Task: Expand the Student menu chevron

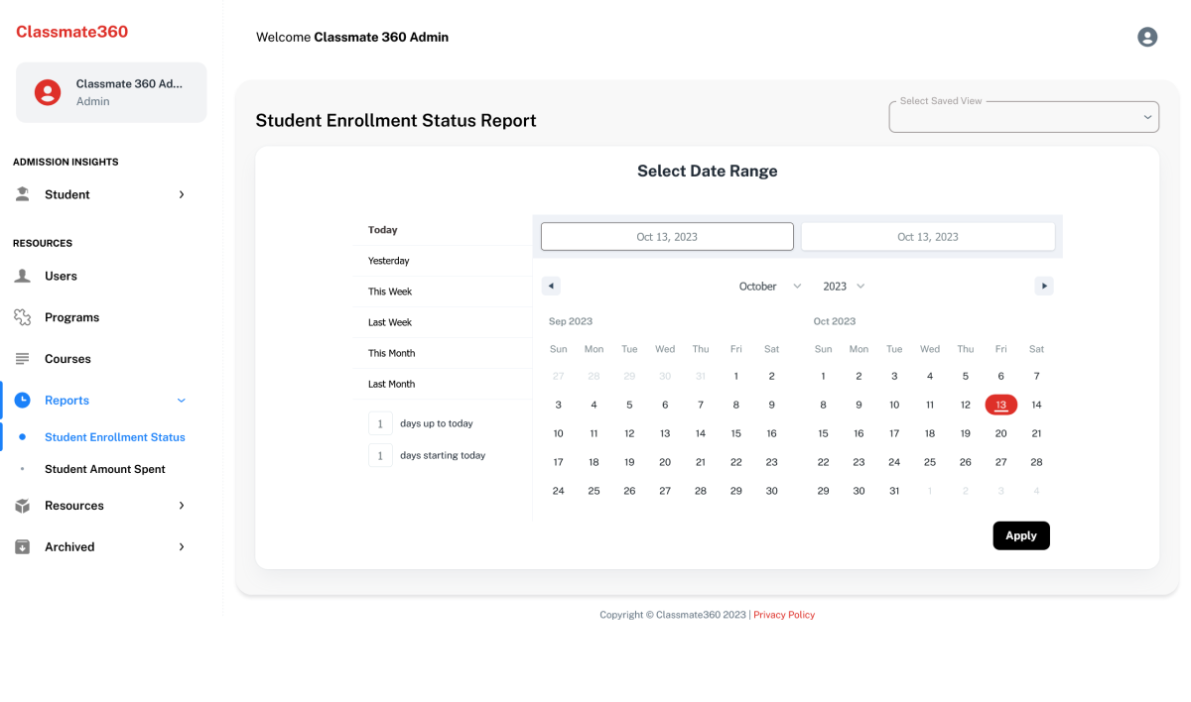Action: (x=182, y=195)
